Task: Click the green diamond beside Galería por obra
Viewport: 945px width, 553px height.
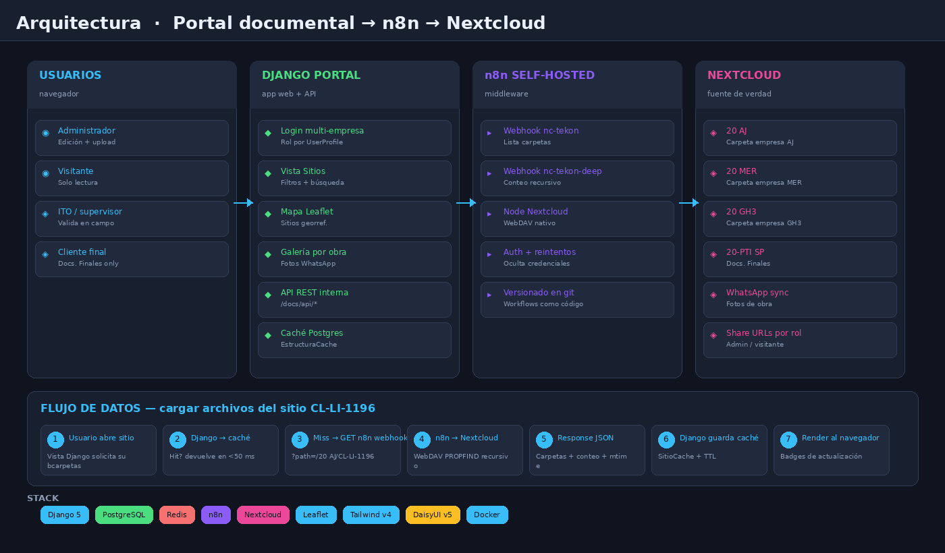Action: click(268, 254)
